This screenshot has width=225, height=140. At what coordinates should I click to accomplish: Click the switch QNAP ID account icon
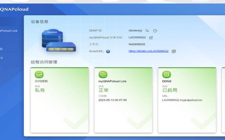coord(147,31)
